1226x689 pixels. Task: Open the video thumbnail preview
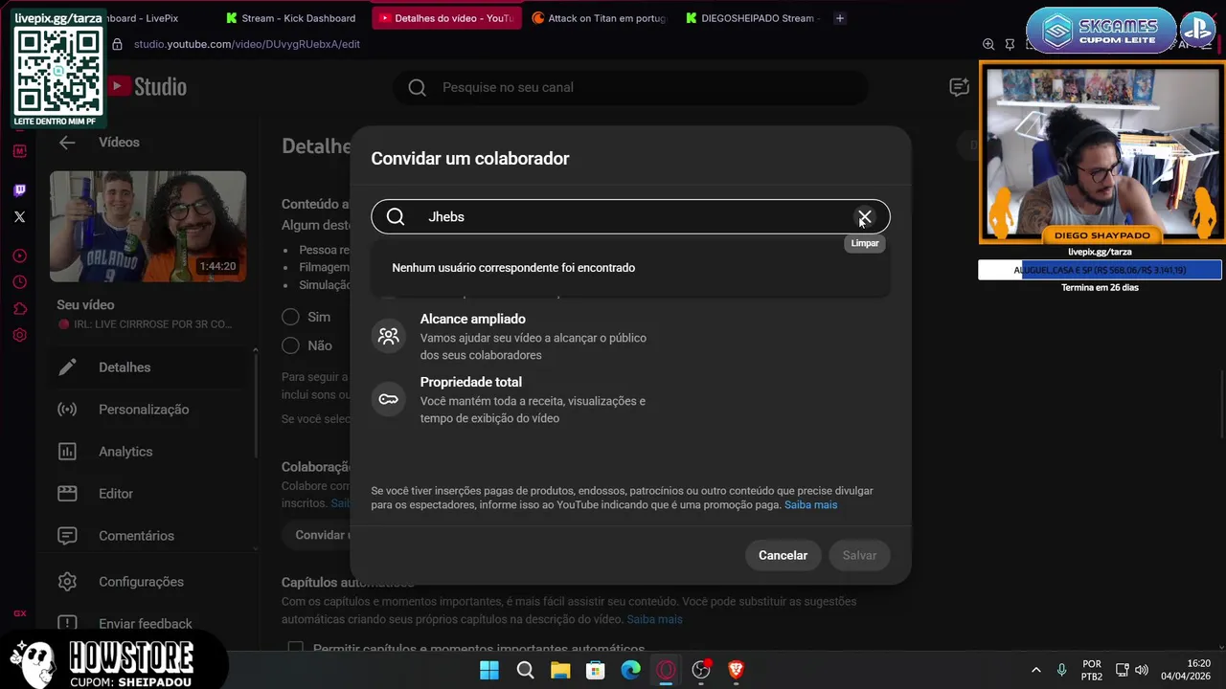[x=148, y=227]
